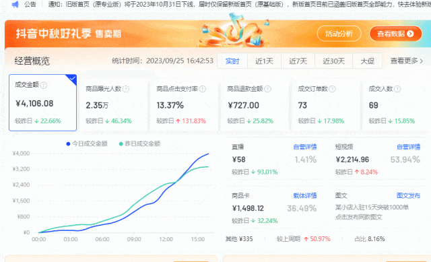This screenshot has width=431, height=262.
Task: Click help icon beside 商品点击支付率
Action: (203, 89)
